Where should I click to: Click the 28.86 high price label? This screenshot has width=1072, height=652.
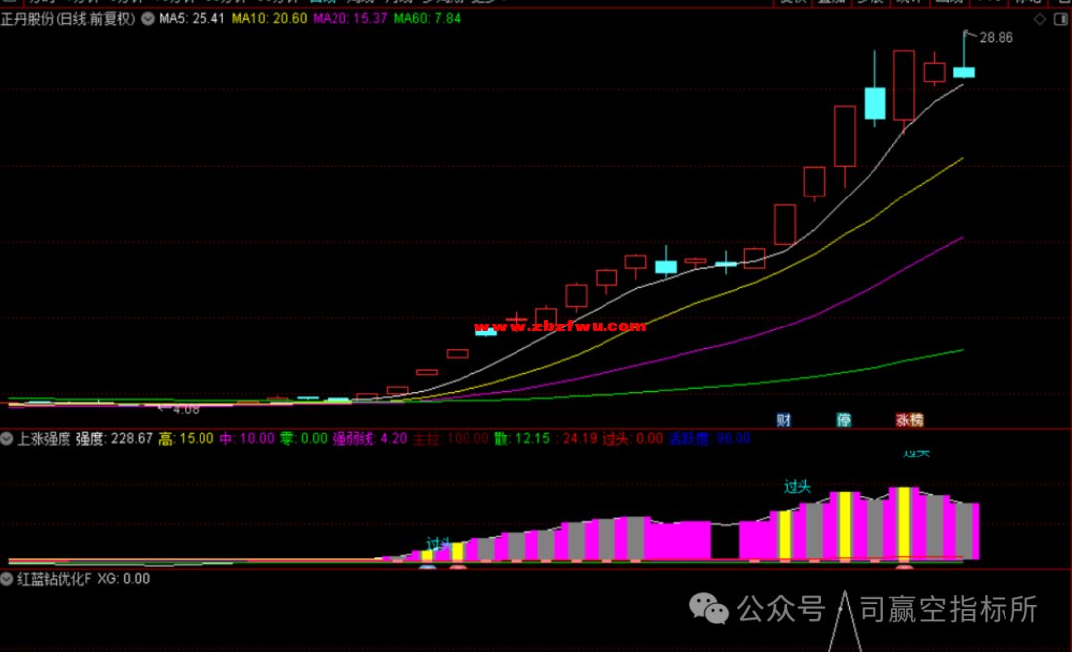click(997, 38)
